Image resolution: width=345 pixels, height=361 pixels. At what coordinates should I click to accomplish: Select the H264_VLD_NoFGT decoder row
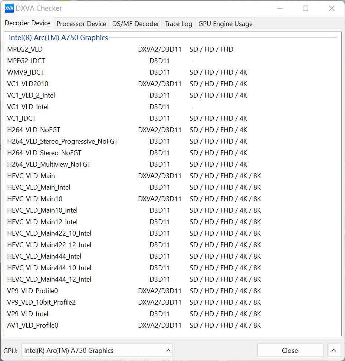(x=34, y=129)
